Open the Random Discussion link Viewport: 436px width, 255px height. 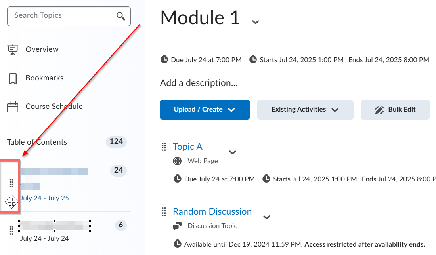click(212, 212)
